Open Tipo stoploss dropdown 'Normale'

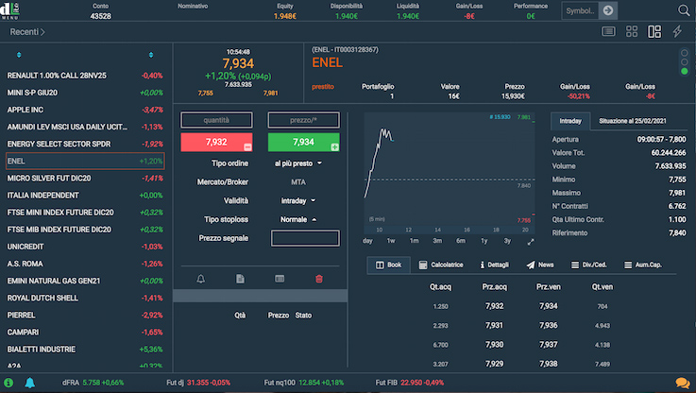297,219
